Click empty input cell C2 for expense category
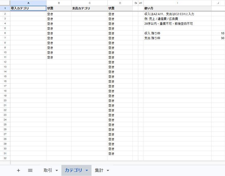Viewport: 225px width, 176px height. pos(89,14)
